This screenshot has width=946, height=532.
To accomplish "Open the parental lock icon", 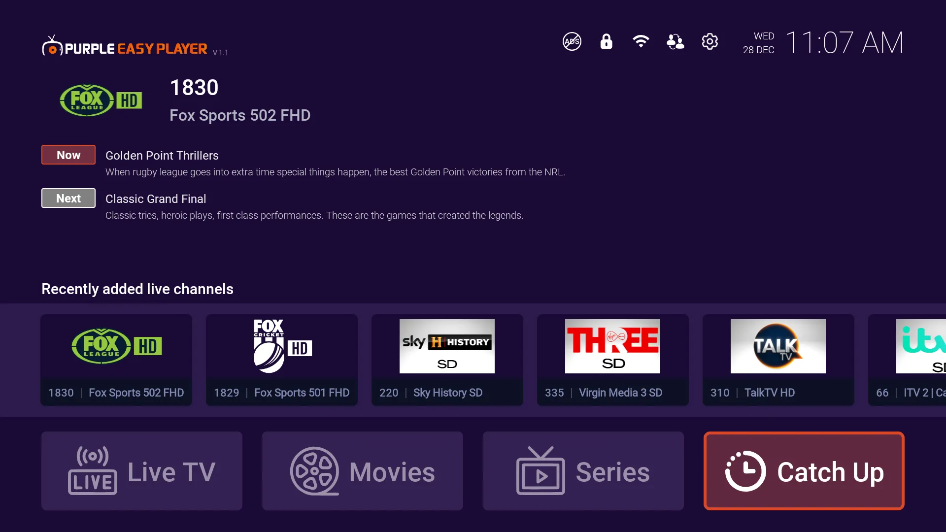I will pyautogui.click(x=606, y=41).
